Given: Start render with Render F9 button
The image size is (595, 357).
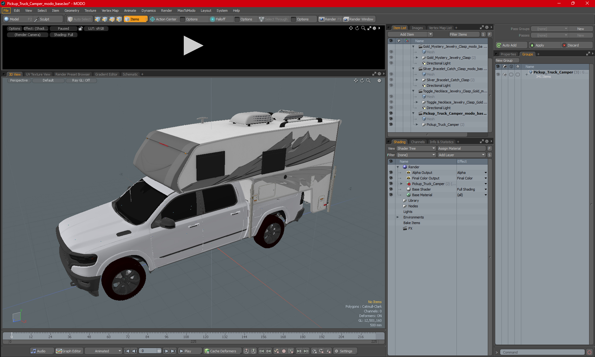Looking at the screenshot, I should pyautogui.click(x=330, y=19).
